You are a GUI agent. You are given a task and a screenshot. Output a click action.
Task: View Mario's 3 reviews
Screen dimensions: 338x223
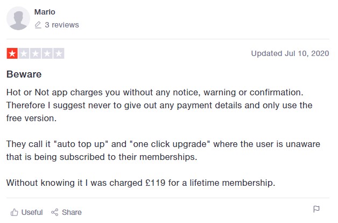click(62, 25)
